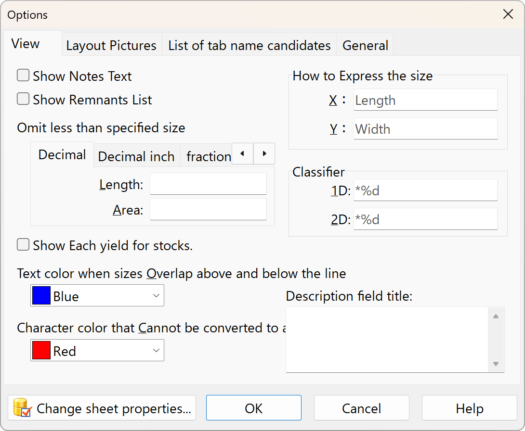
Task: Select the General tab
Action: 365,45
